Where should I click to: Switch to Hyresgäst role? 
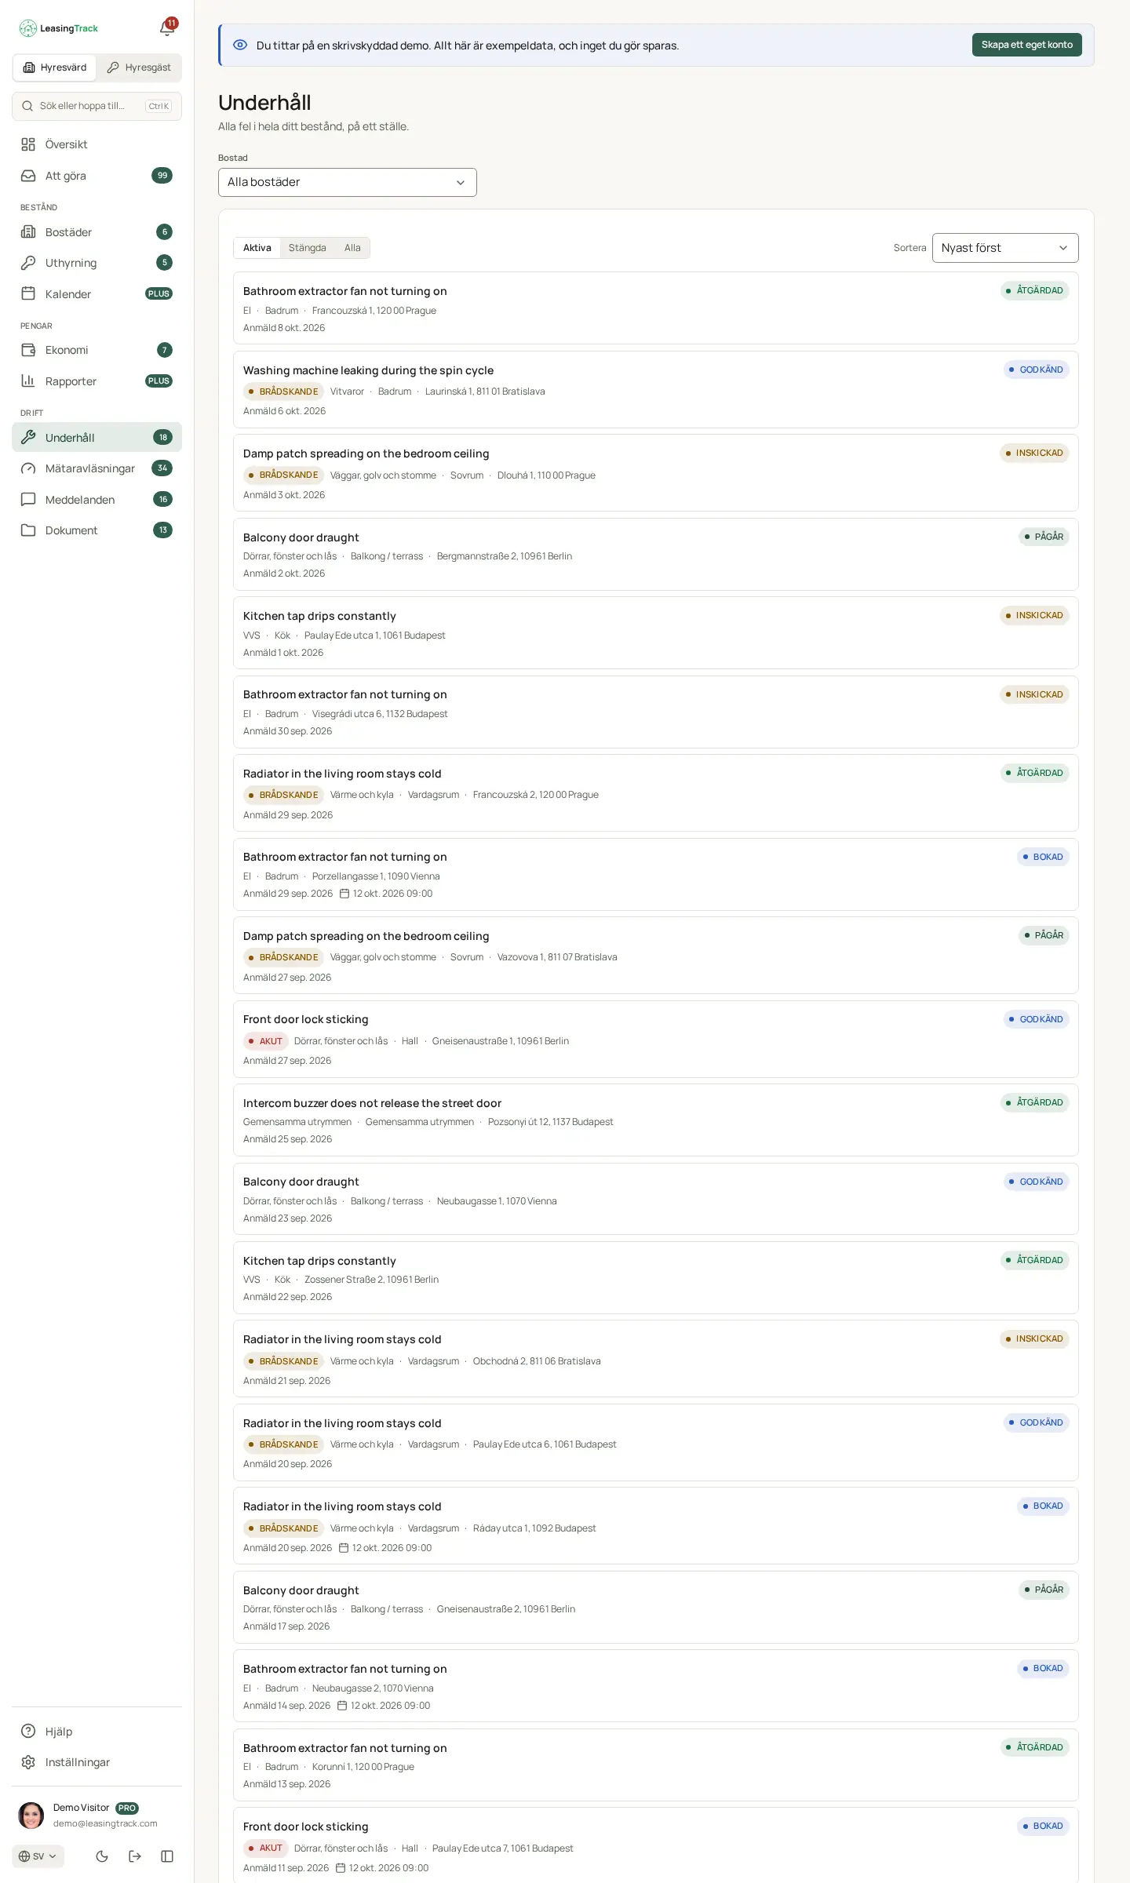(x=139, y=67)
